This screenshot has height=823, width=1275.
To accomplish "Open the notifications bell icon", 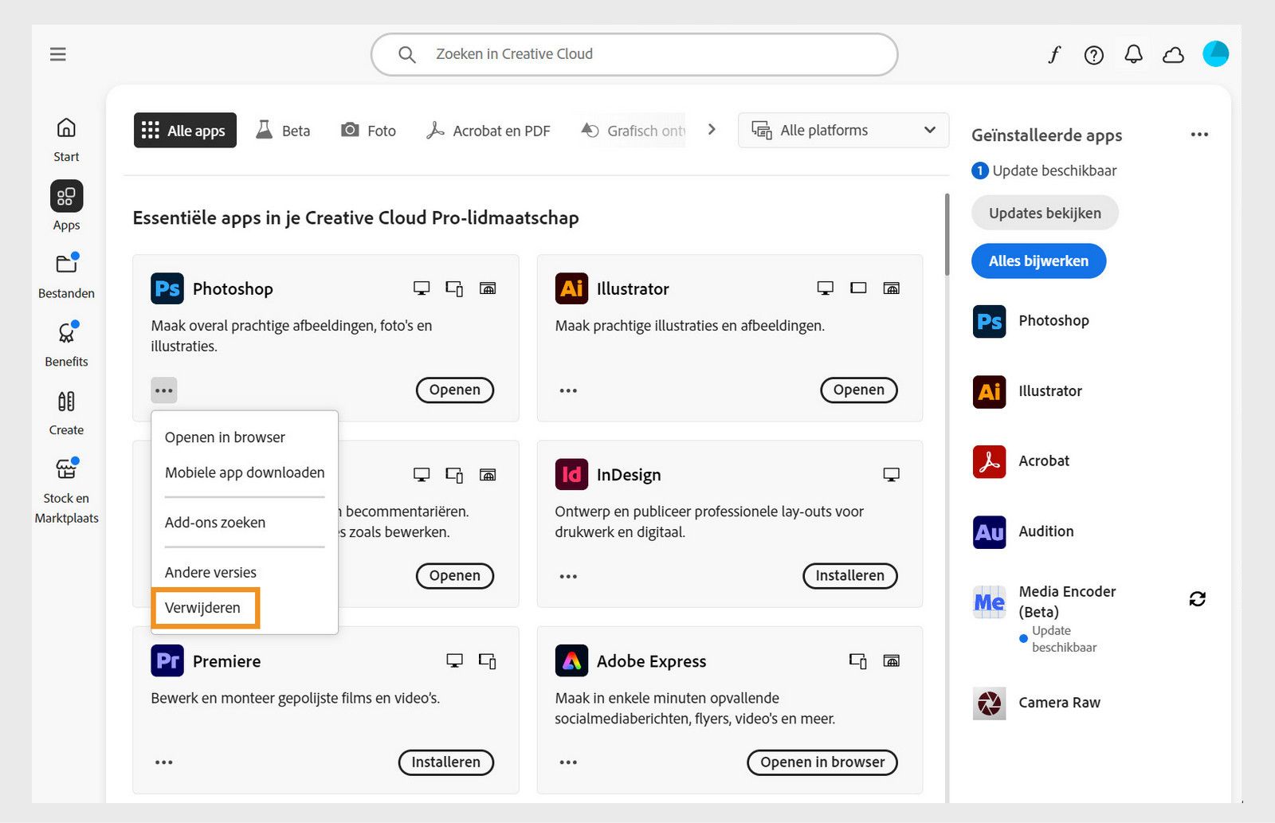I will coord(1132,54).
